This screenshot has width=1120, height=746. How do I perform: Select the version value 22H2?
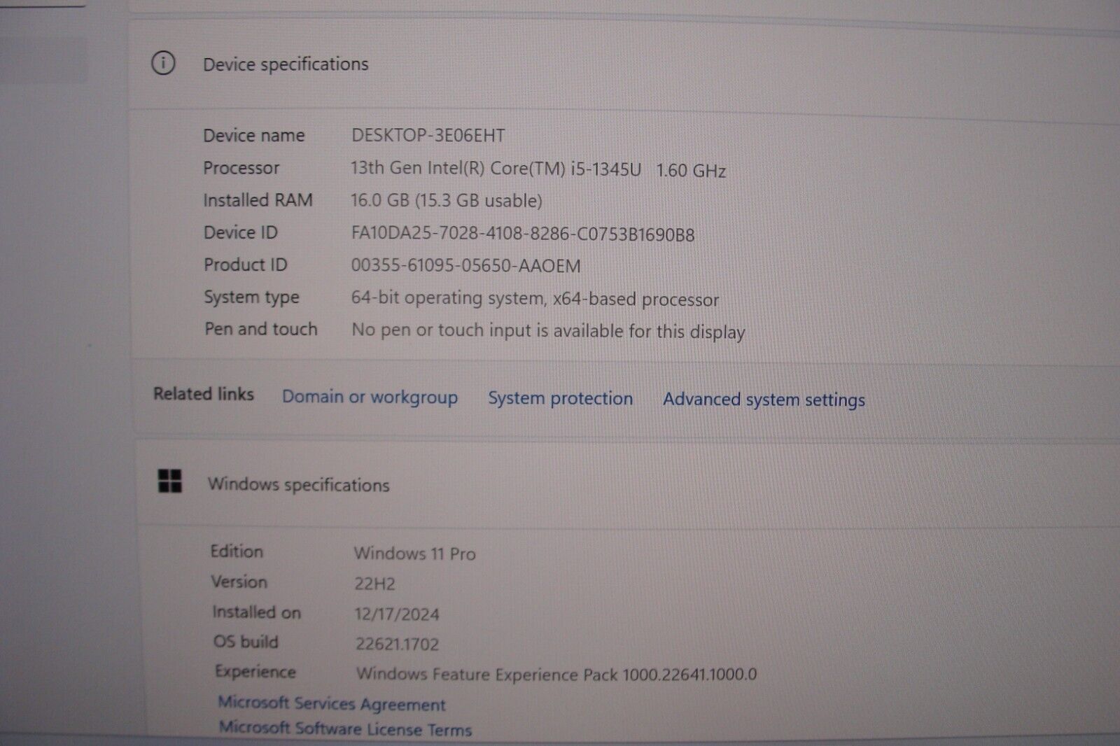click(374, 584)
